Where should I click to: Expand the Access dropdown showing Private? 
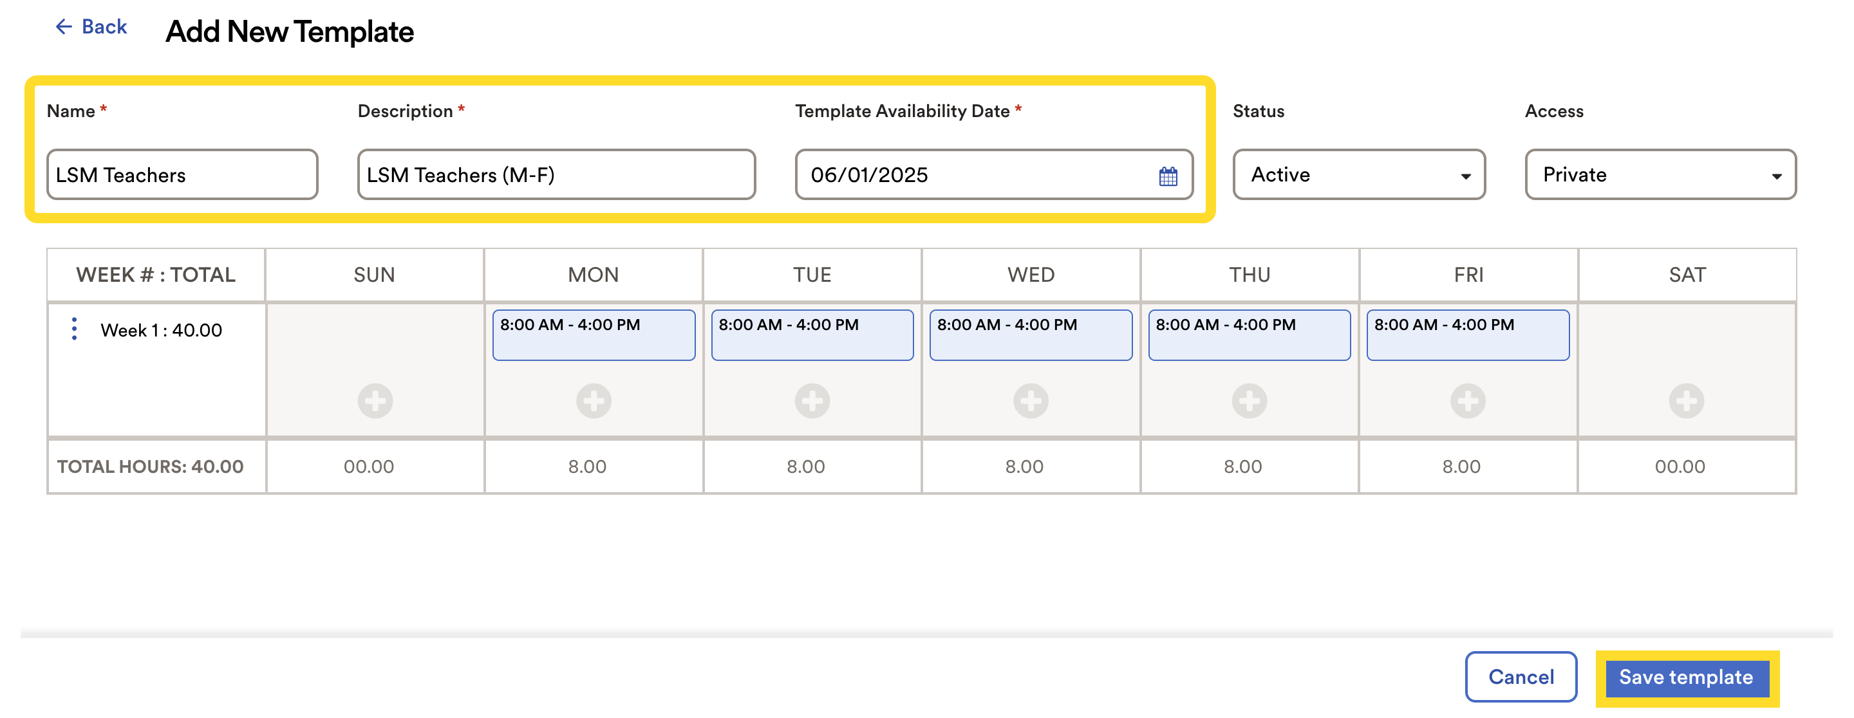1660,175
